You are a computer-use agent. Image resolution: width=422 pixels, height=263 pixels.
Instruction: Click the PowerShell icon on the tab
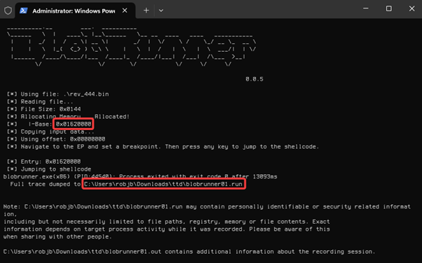pos(24,10)
